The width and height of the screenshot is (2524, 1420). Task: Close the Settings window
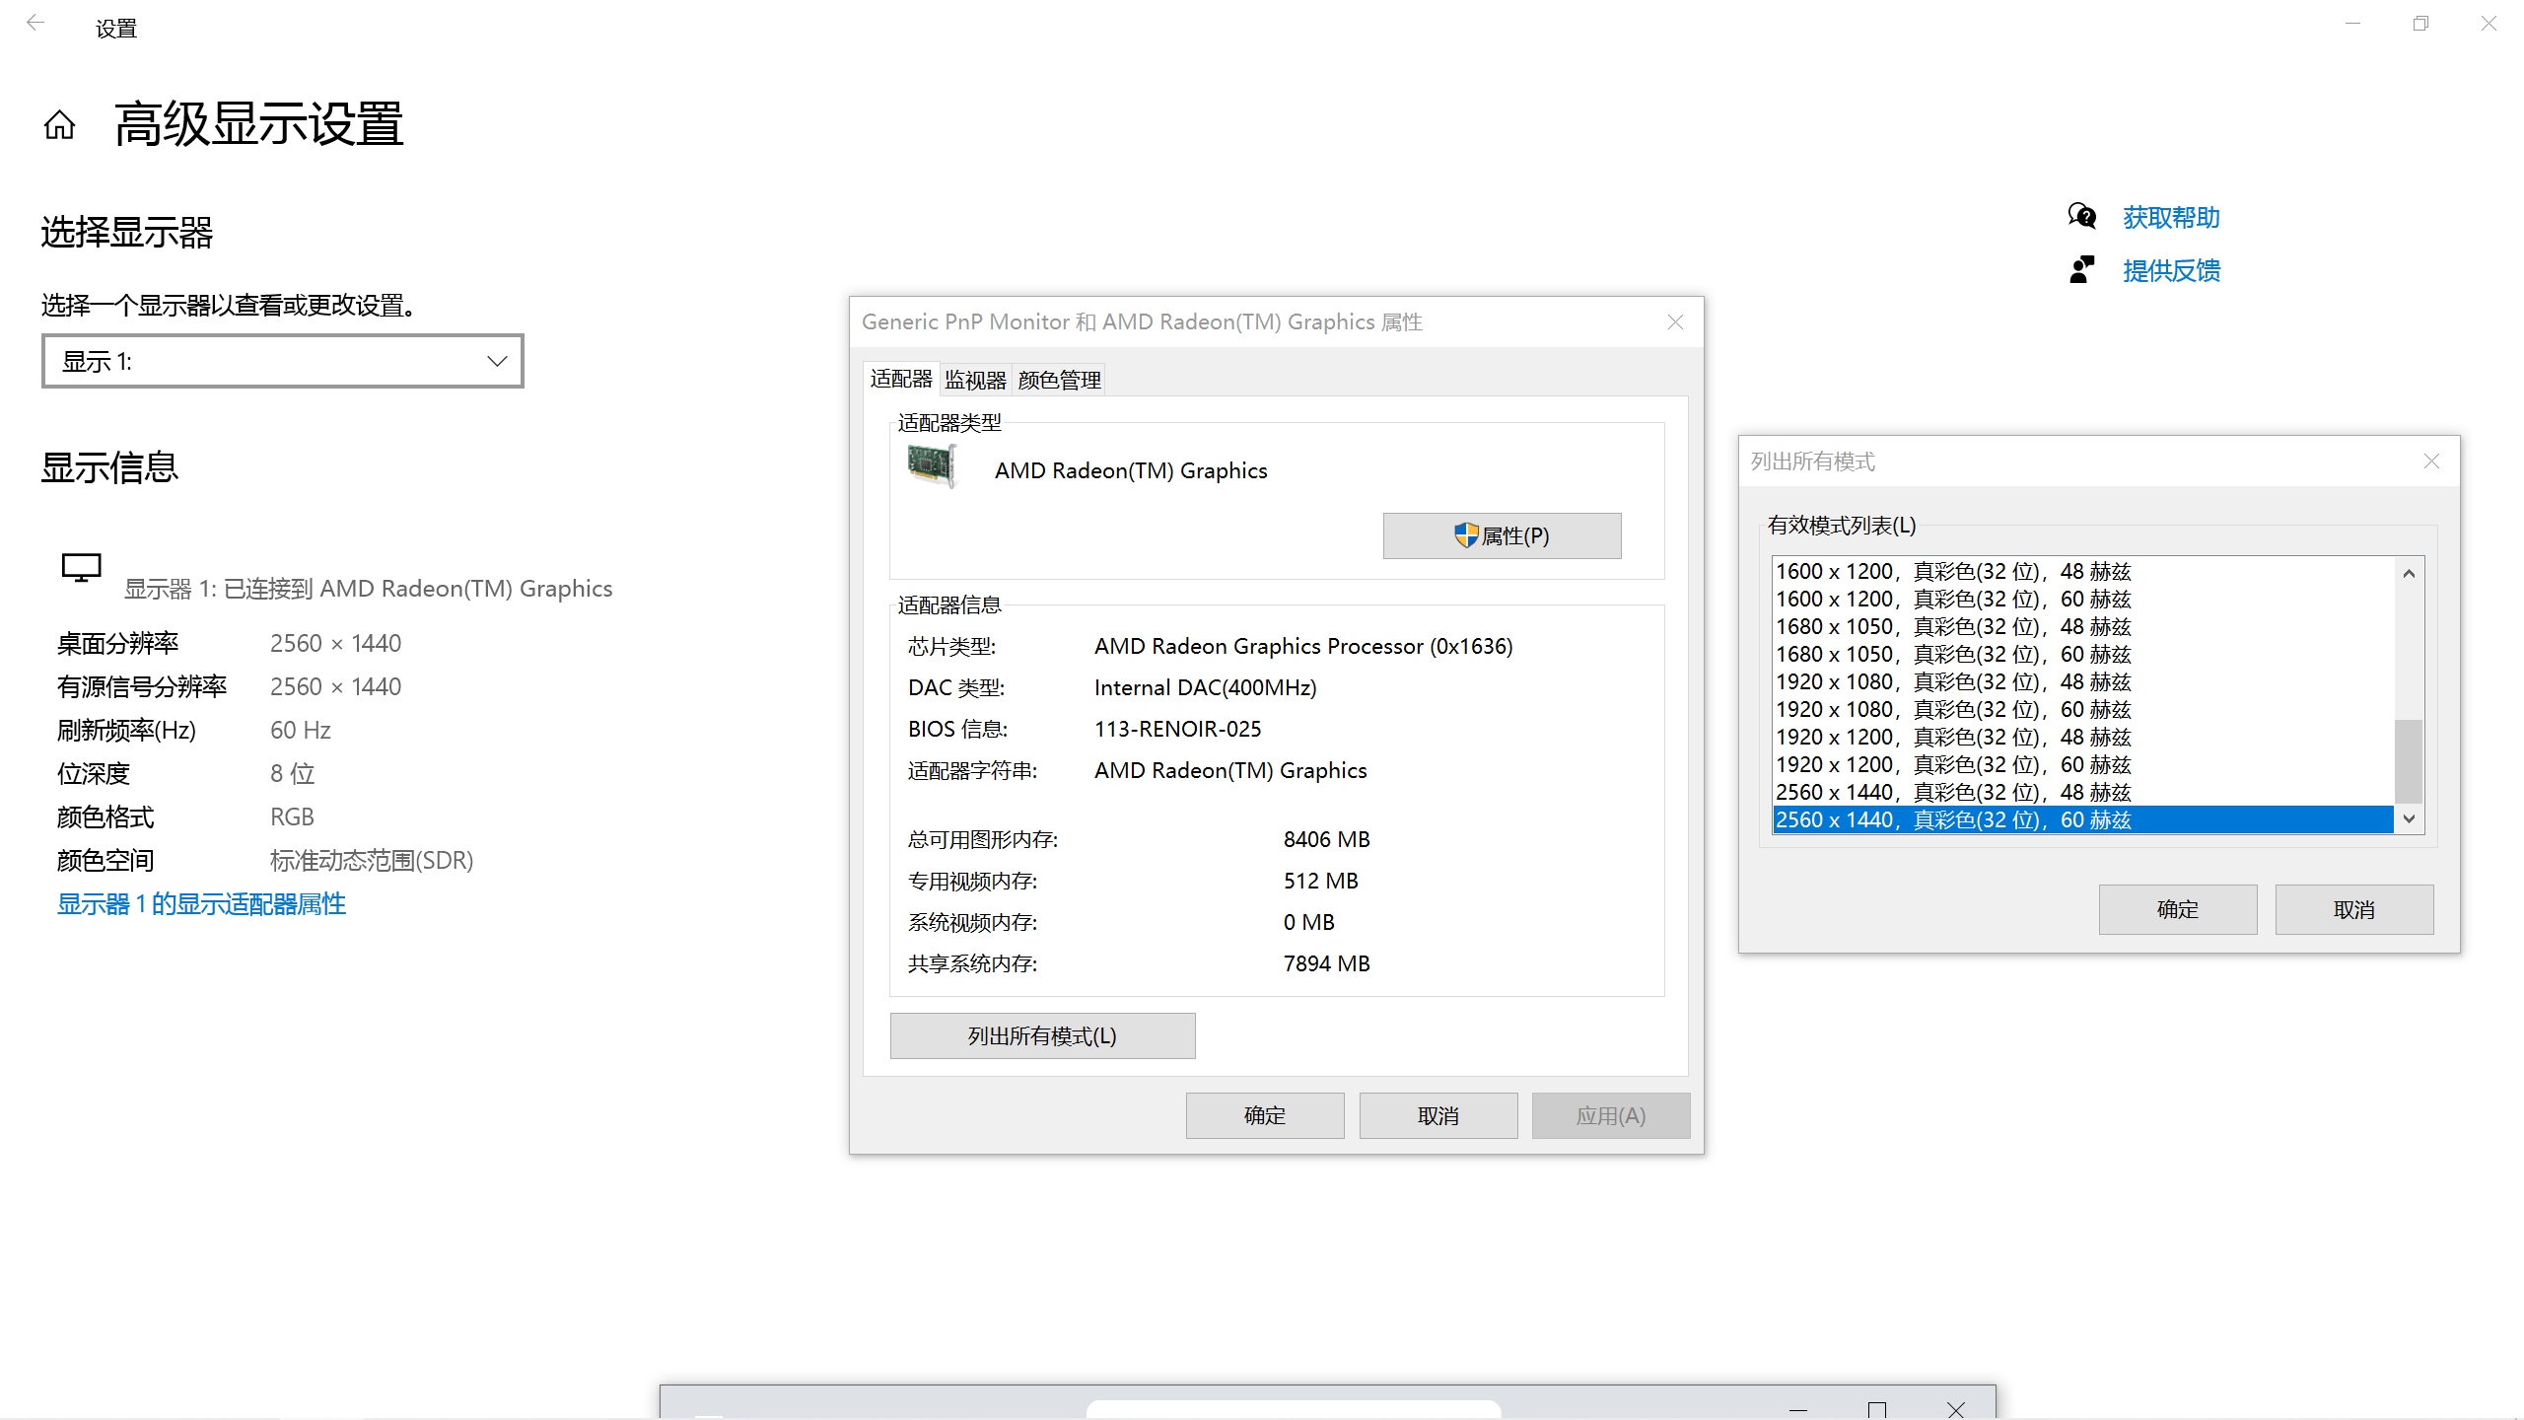coord(2489,24)
